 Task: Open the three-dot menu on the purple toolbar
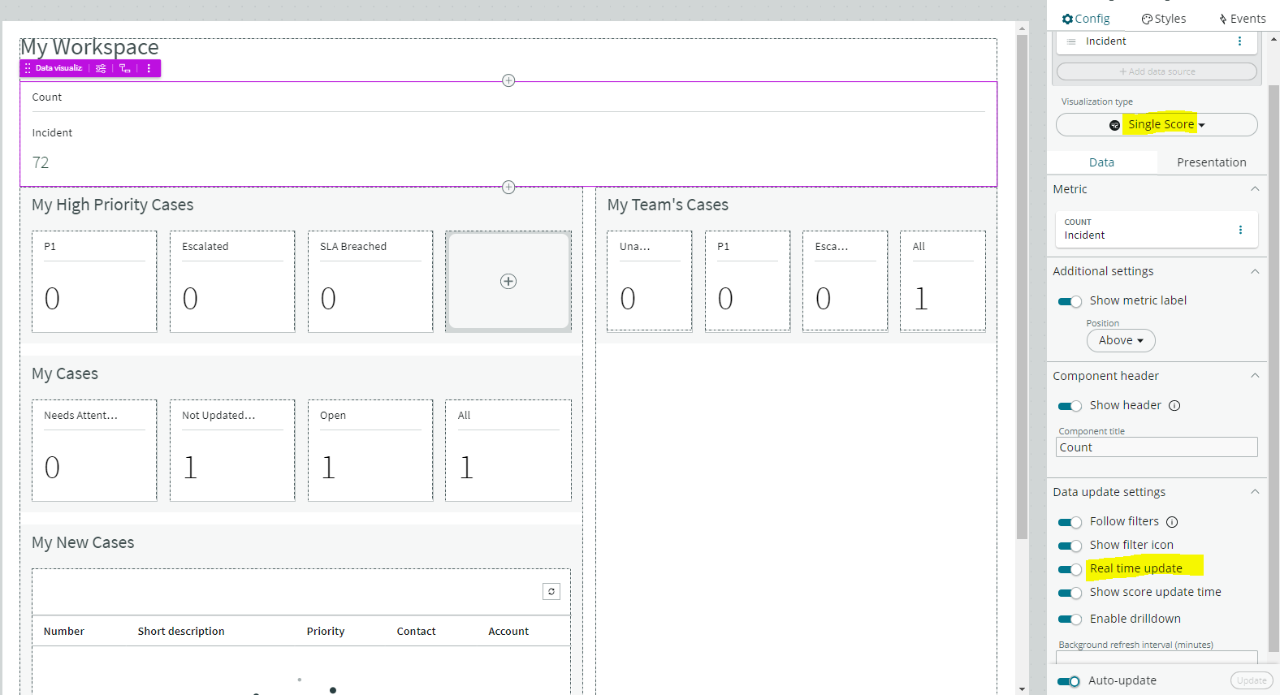pyautogui.click(x=149, y=69)
